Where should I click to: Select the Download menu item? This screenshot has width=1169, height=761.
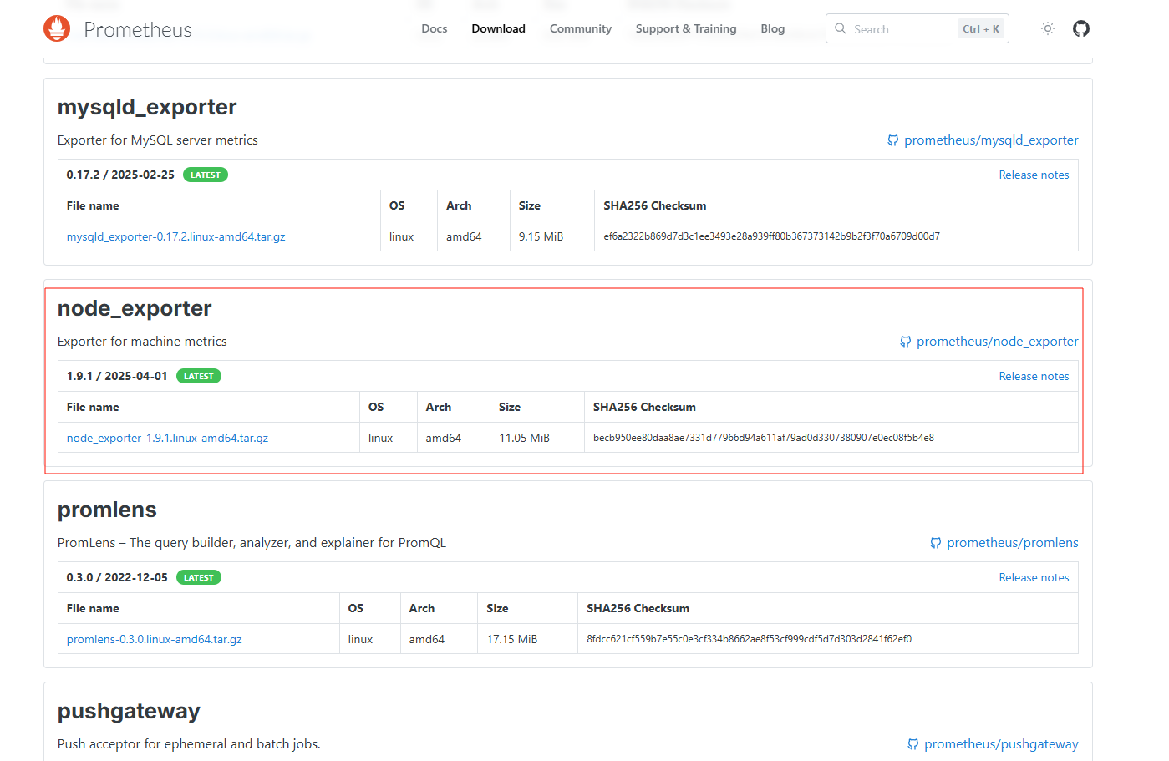(x=498, y=28)
